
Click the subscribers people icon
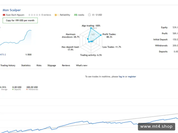pyautogui.click(x=90, y=15)
